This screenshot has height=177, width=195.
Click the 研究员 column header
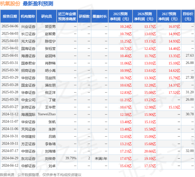46,17
